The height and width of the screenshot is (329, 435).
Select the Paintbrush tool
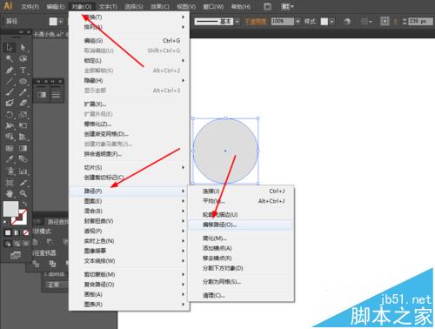tap(10, 92)
